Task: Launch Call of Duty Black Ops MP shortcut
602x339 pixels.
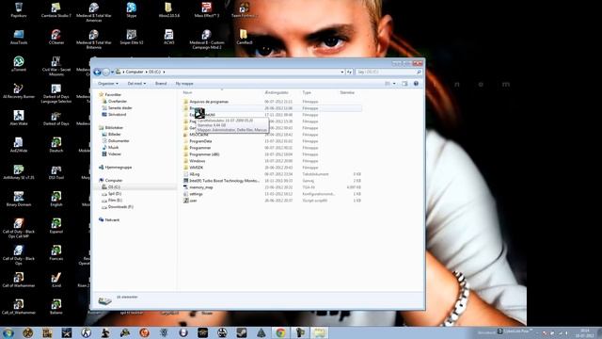Action: click(x=19, y=228)
